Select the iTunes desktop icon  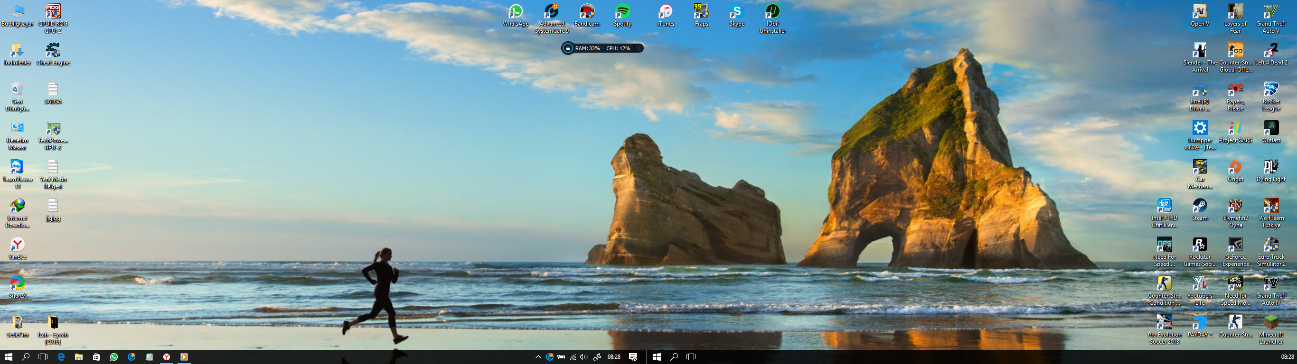tap(665, 15)
